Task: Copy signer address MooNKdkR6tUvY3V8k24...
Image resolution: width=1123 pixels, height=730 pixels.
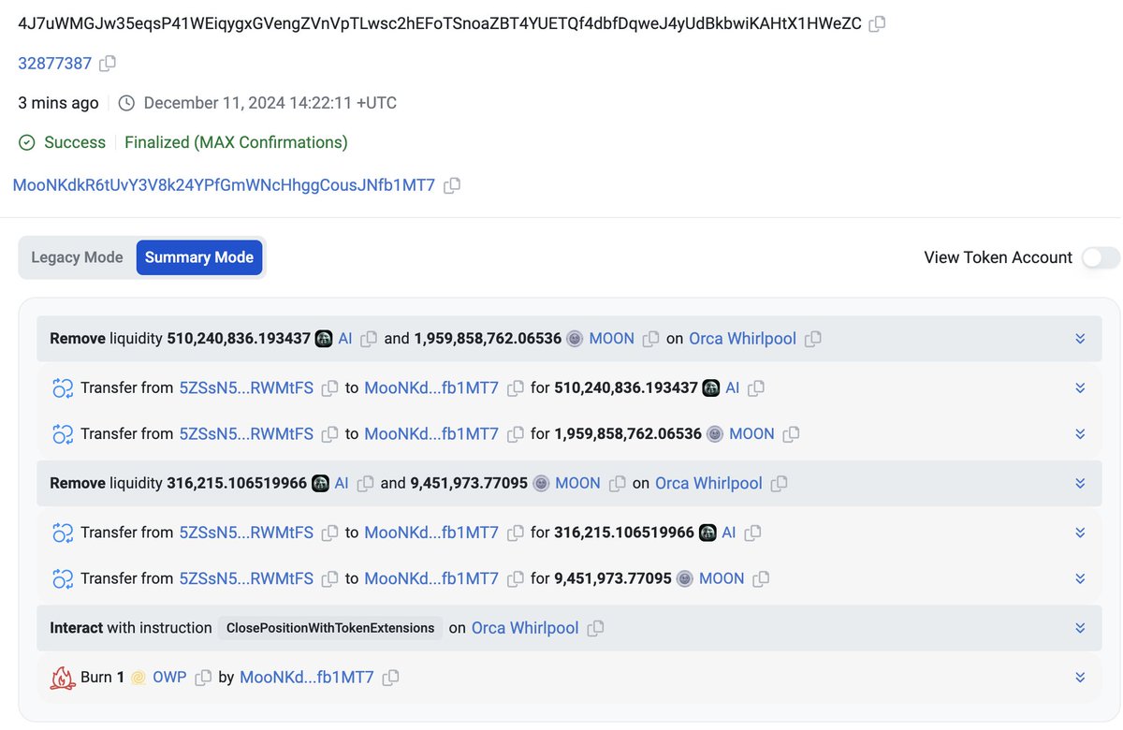Action: (x=452, y=185)
